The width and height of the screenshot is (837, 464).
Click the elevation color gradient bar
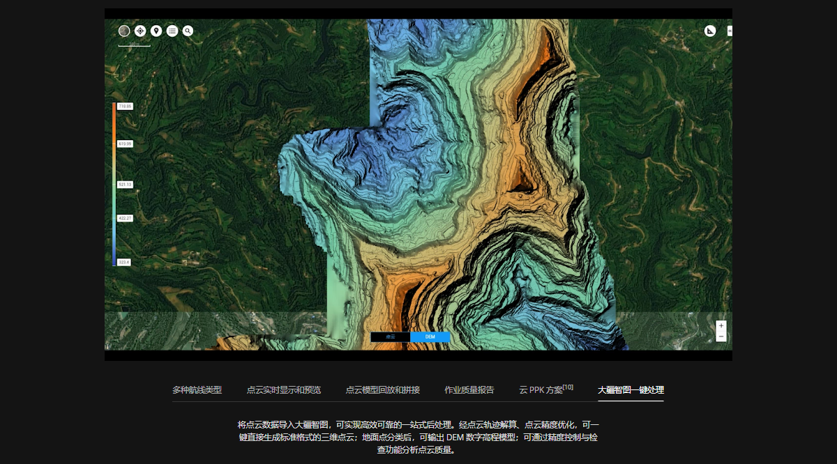[x=114, y=185]
